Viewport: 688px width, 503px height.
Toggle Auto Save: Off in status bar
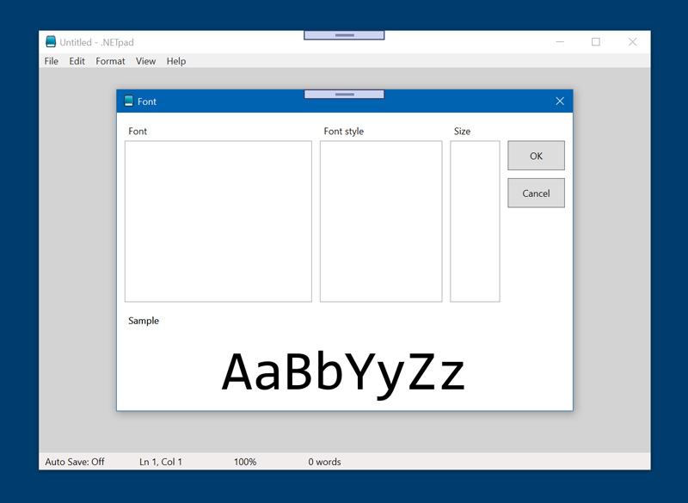coord(75,462)
